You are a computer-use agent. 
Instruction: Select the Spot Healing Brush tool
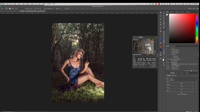coord(164,28)
